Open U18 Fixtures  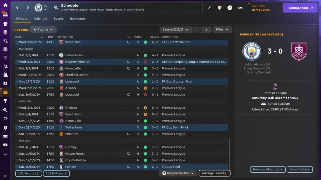point(56,173)
